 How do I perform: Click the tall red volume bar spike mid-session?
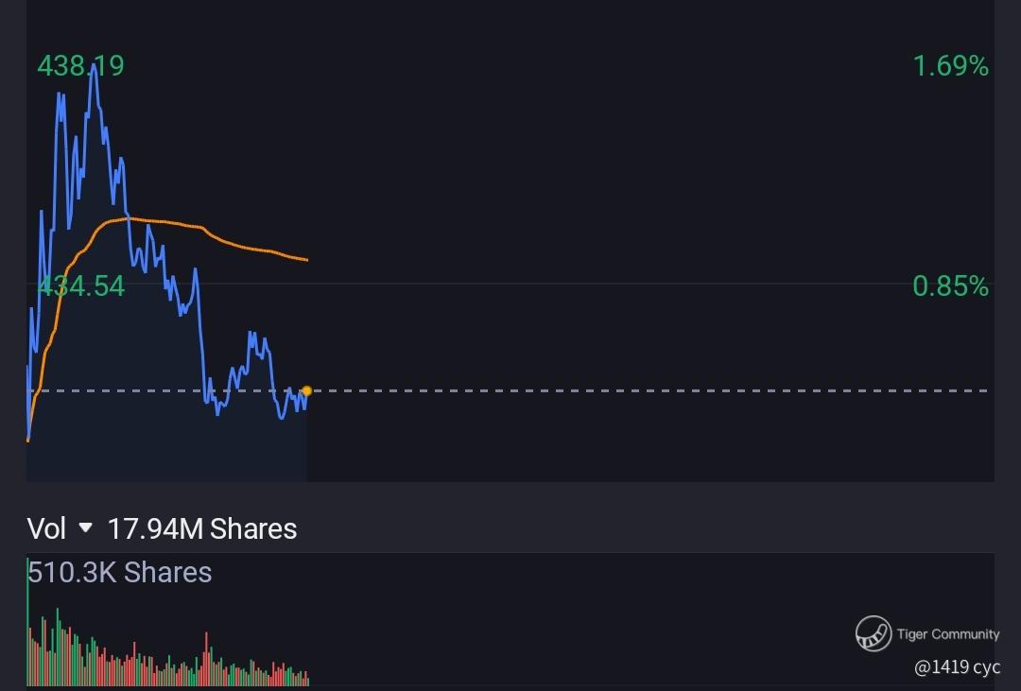[206, 659]
